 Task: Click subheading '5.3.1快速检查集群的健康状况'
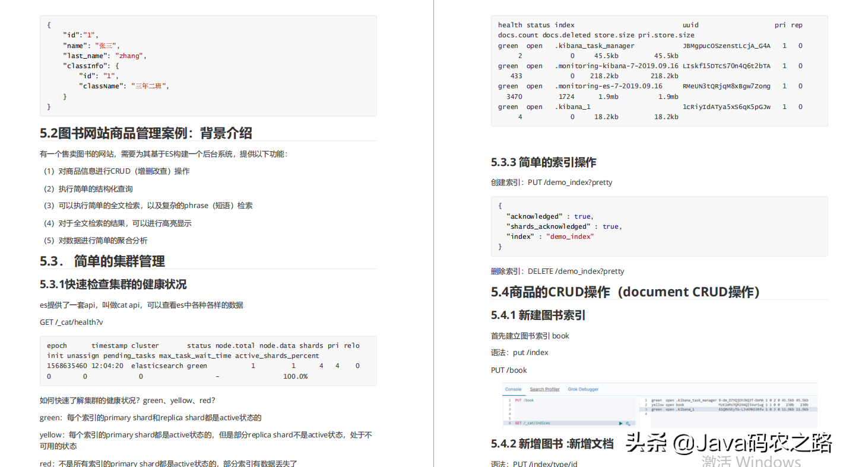click(x=113, y=284)
